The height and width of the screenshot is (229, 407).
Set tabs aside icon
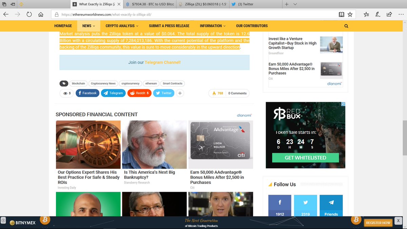pyautogui.click(x=13, y=4)
